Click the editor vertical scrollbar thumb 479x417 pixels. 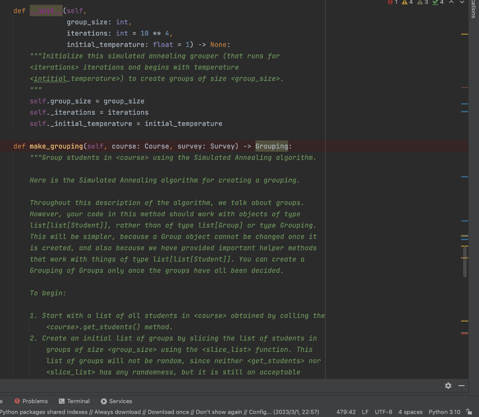click(x=464, y=262)
